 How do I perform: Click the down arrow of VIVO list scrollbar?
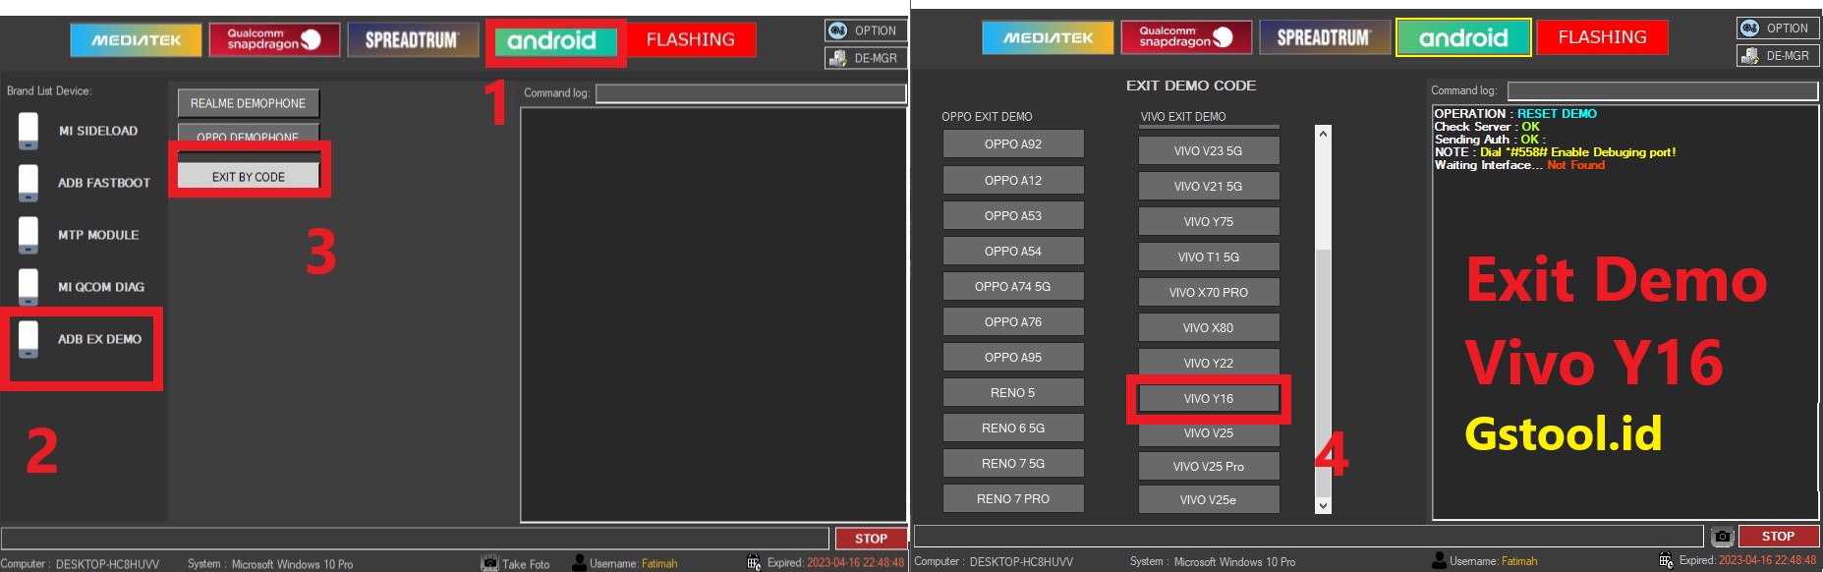pyautogui.click(x=1324, y=505)
